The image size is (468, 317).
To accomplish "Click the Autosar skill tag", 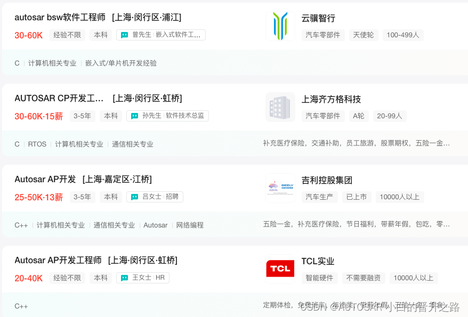I will point(156,225).
